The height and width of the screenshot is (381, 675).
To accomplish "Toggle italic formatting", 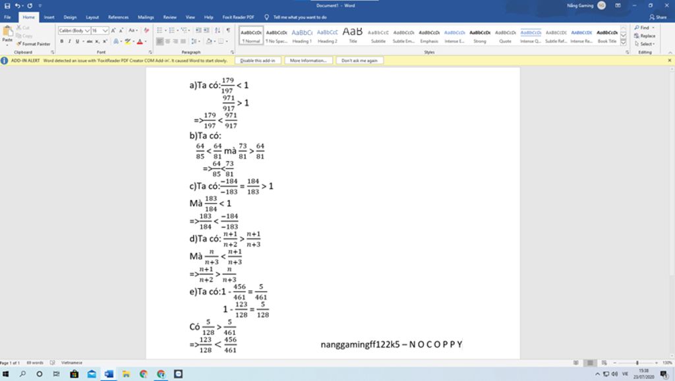I will (69, 41).
